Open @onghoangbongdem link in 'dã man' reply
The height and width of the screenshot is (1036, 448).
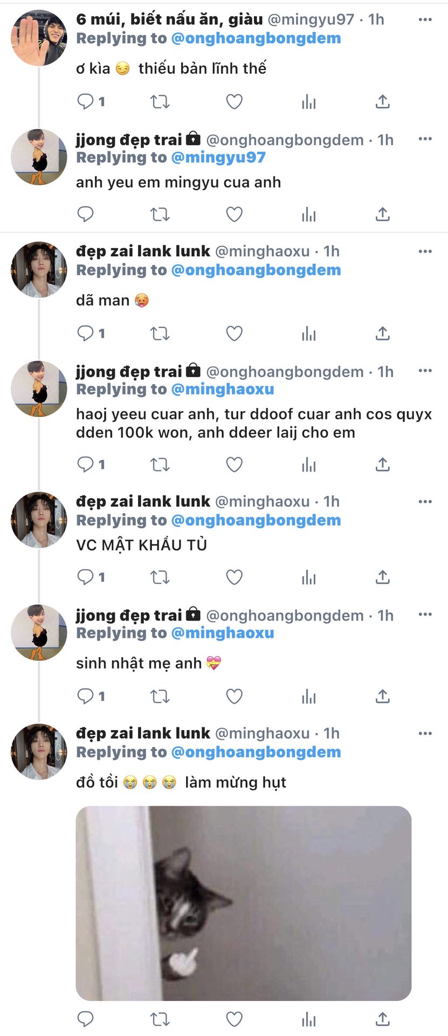pyautogui.click(x=256, y=270)
